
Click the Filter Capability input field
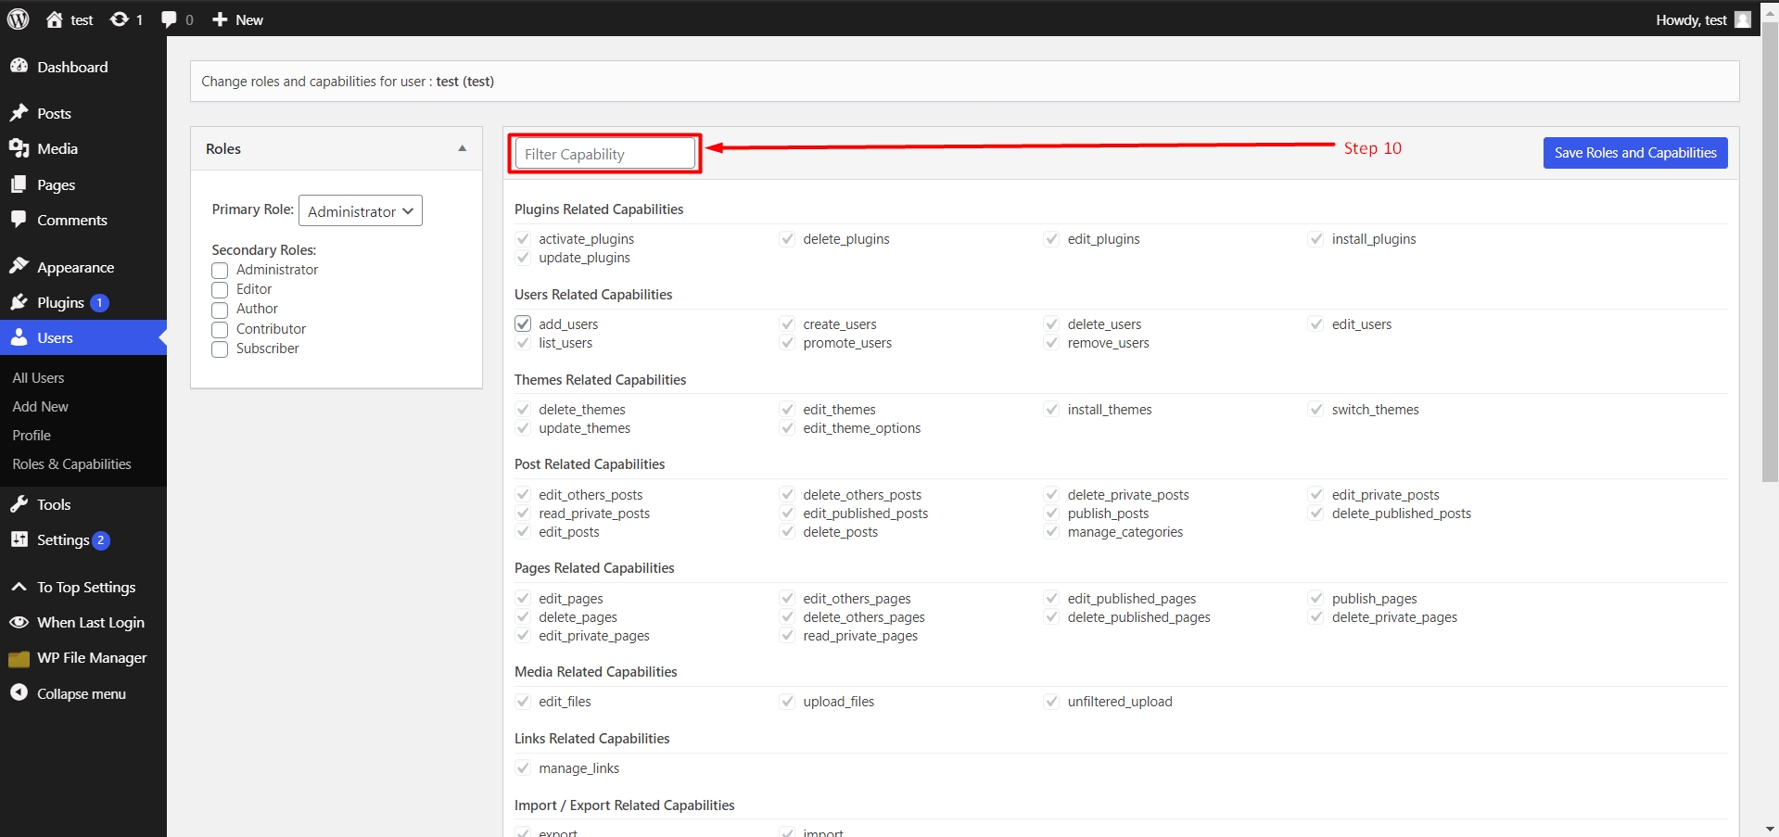coord(605,154)
